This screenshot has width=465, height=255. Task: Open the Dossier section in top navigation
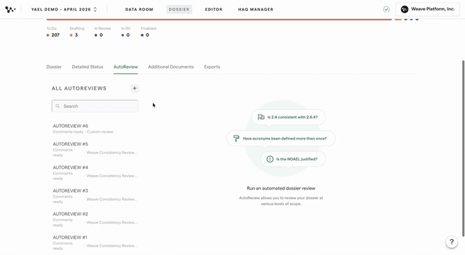tap(179, 10)
